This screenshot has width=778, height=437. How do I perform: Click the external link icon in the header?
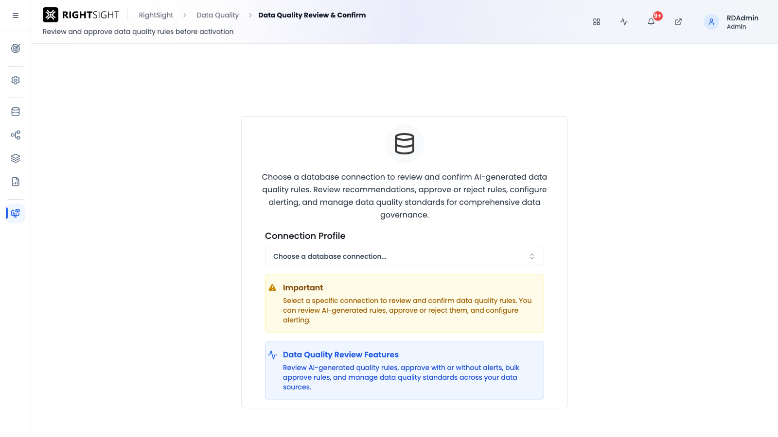coord(678,22)
